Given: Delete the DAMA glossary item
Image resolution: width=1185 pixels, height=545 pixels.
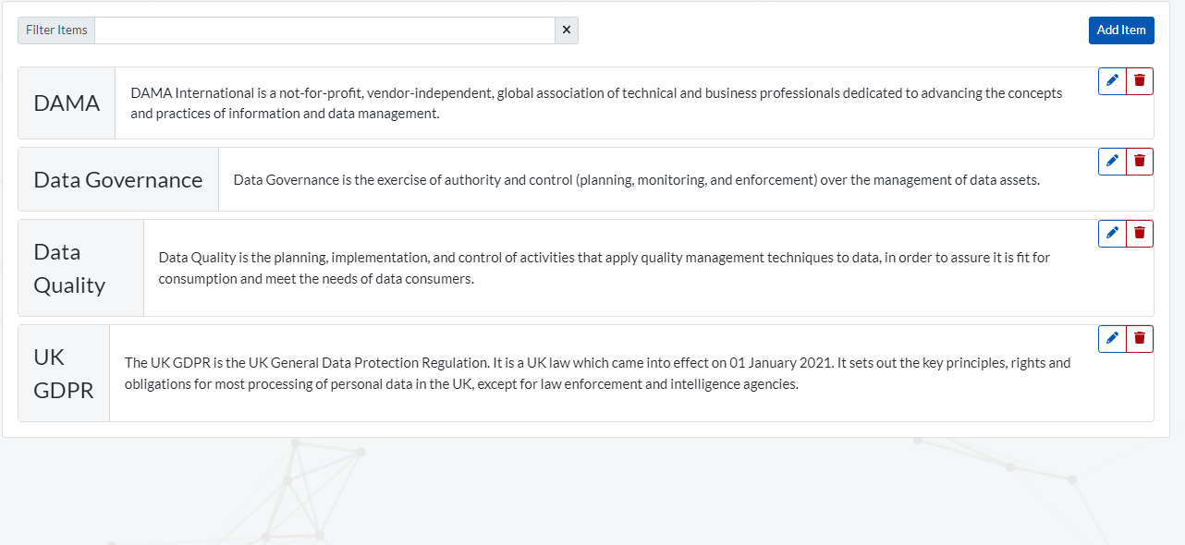Looking at the screenshot, I should pos(1140,81).
